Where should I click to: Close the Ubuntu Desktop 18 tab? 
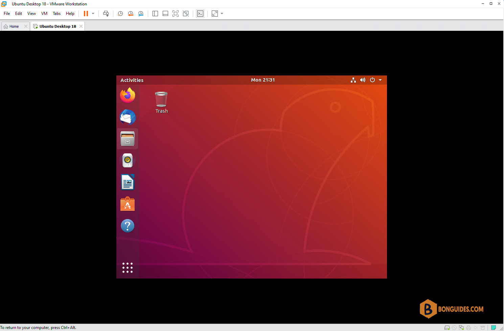81,26
